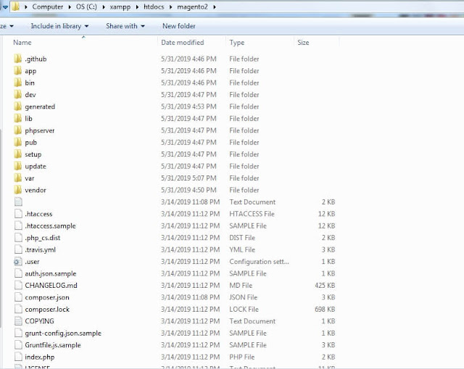The height and width of the screenshot is (369, 464).
Task: Expand the arrow after htdocs in breadcrumb
Action: coord(171,7)
